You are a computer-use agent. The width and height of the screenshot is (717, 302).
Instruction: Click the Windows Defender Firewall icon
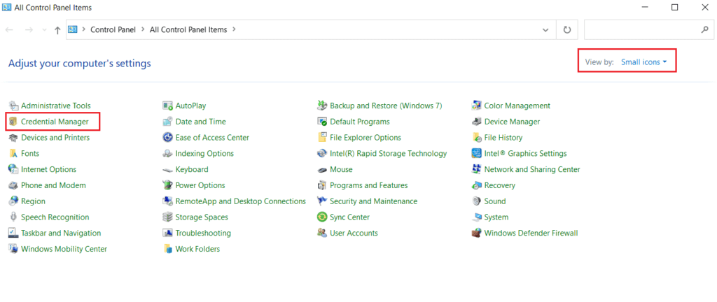coord(477,233)
